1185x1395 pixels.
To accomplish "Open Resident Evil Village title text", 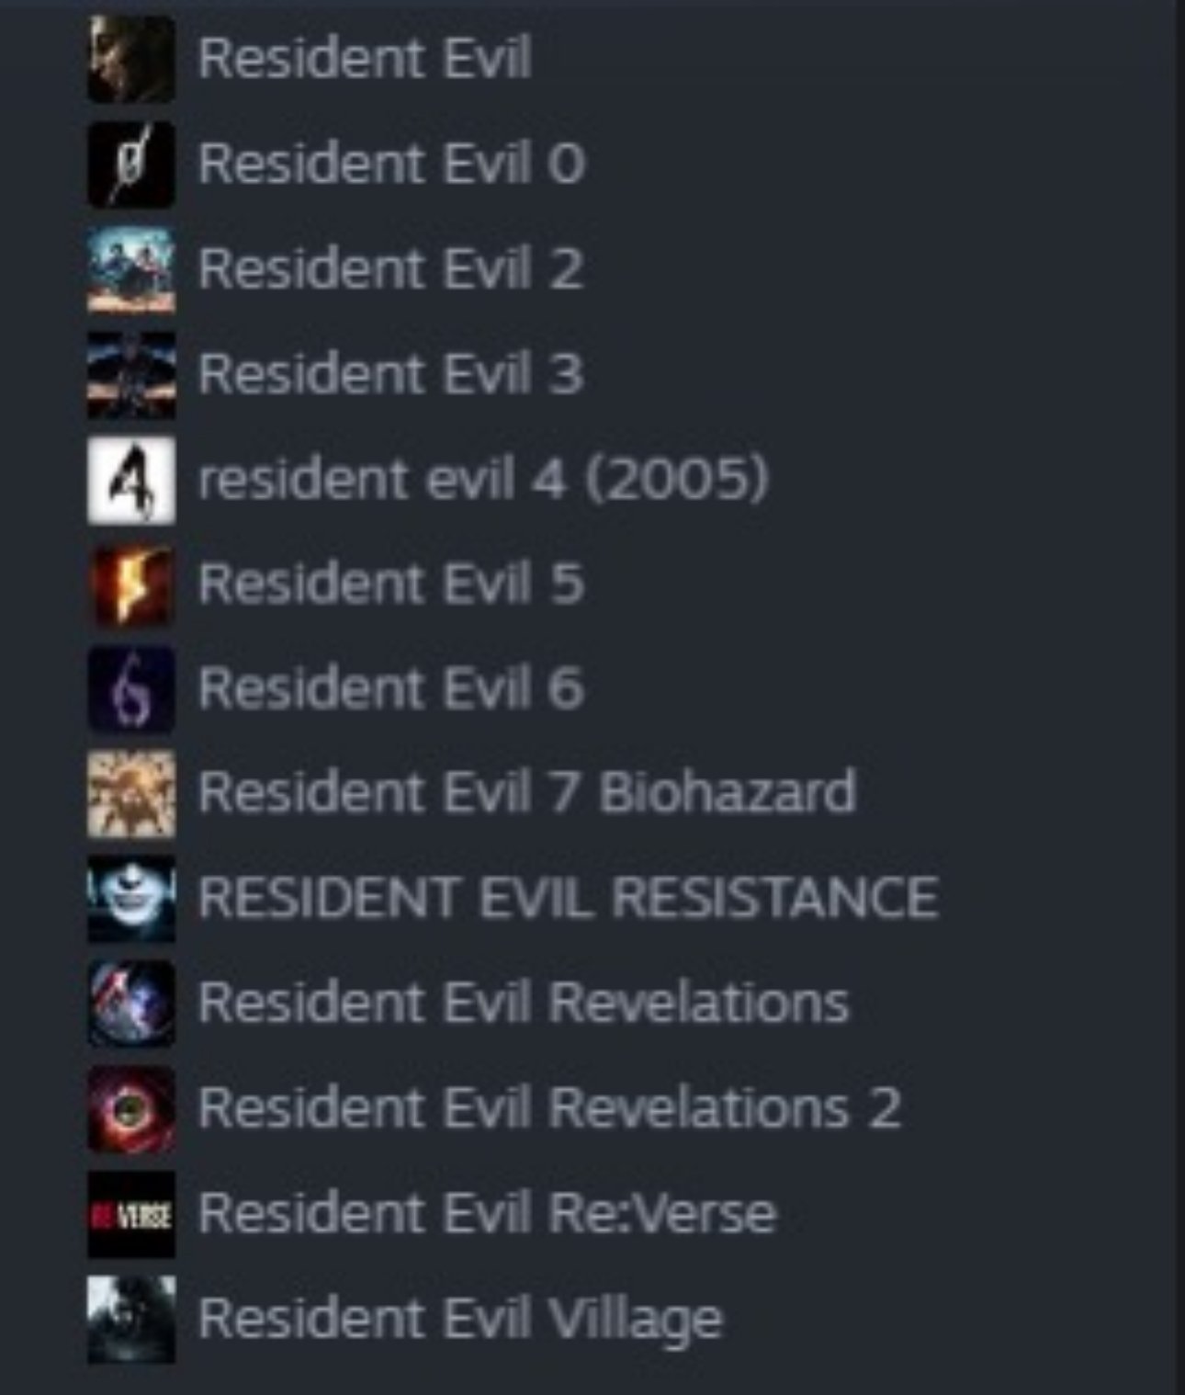I will (x=460, y=1321).
